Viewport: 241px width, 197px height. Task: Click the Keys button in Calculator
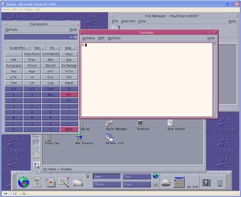tap(69, 54)
